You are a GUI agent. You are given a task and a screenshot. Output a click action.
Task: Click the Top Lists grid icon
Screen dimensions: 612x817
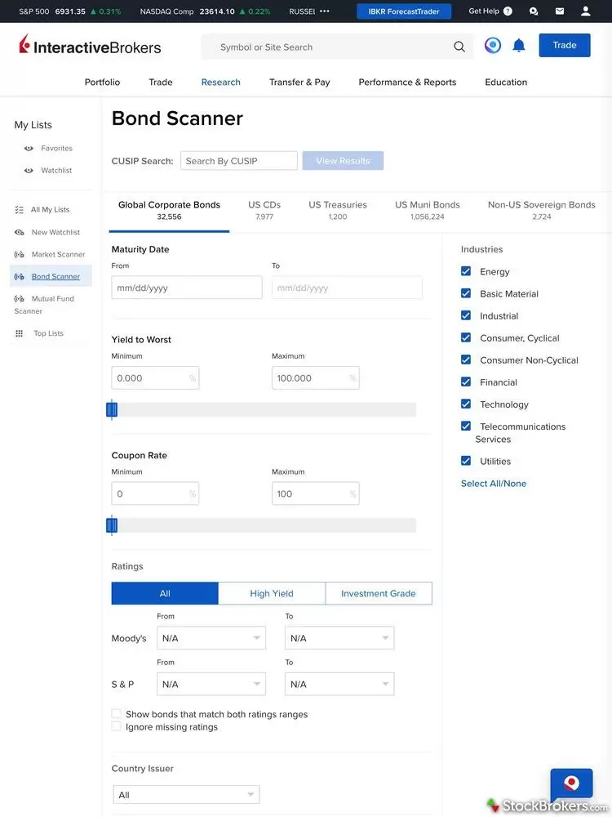pos(20,333)
